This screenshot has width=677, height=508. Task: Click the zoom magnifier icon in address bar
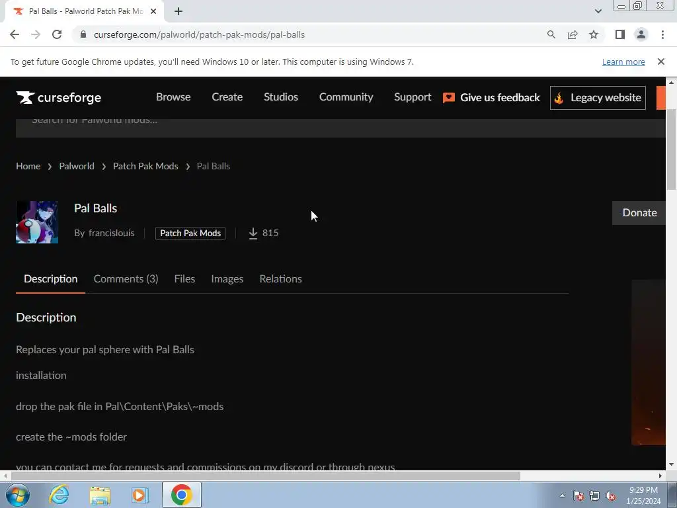click(x=551, y=34)
